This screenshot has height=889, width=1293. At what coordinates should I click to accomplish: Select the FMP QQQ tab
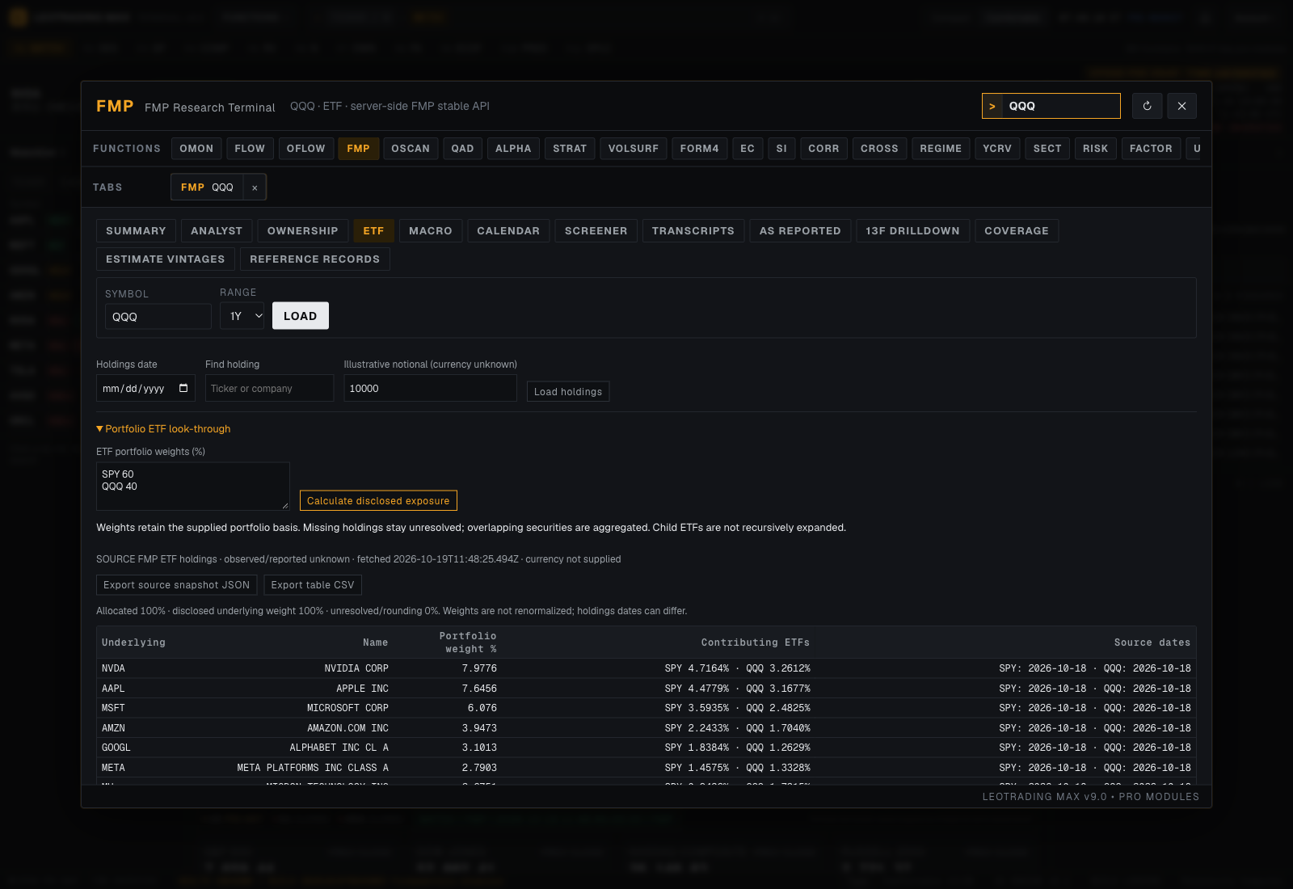(207, 187)
